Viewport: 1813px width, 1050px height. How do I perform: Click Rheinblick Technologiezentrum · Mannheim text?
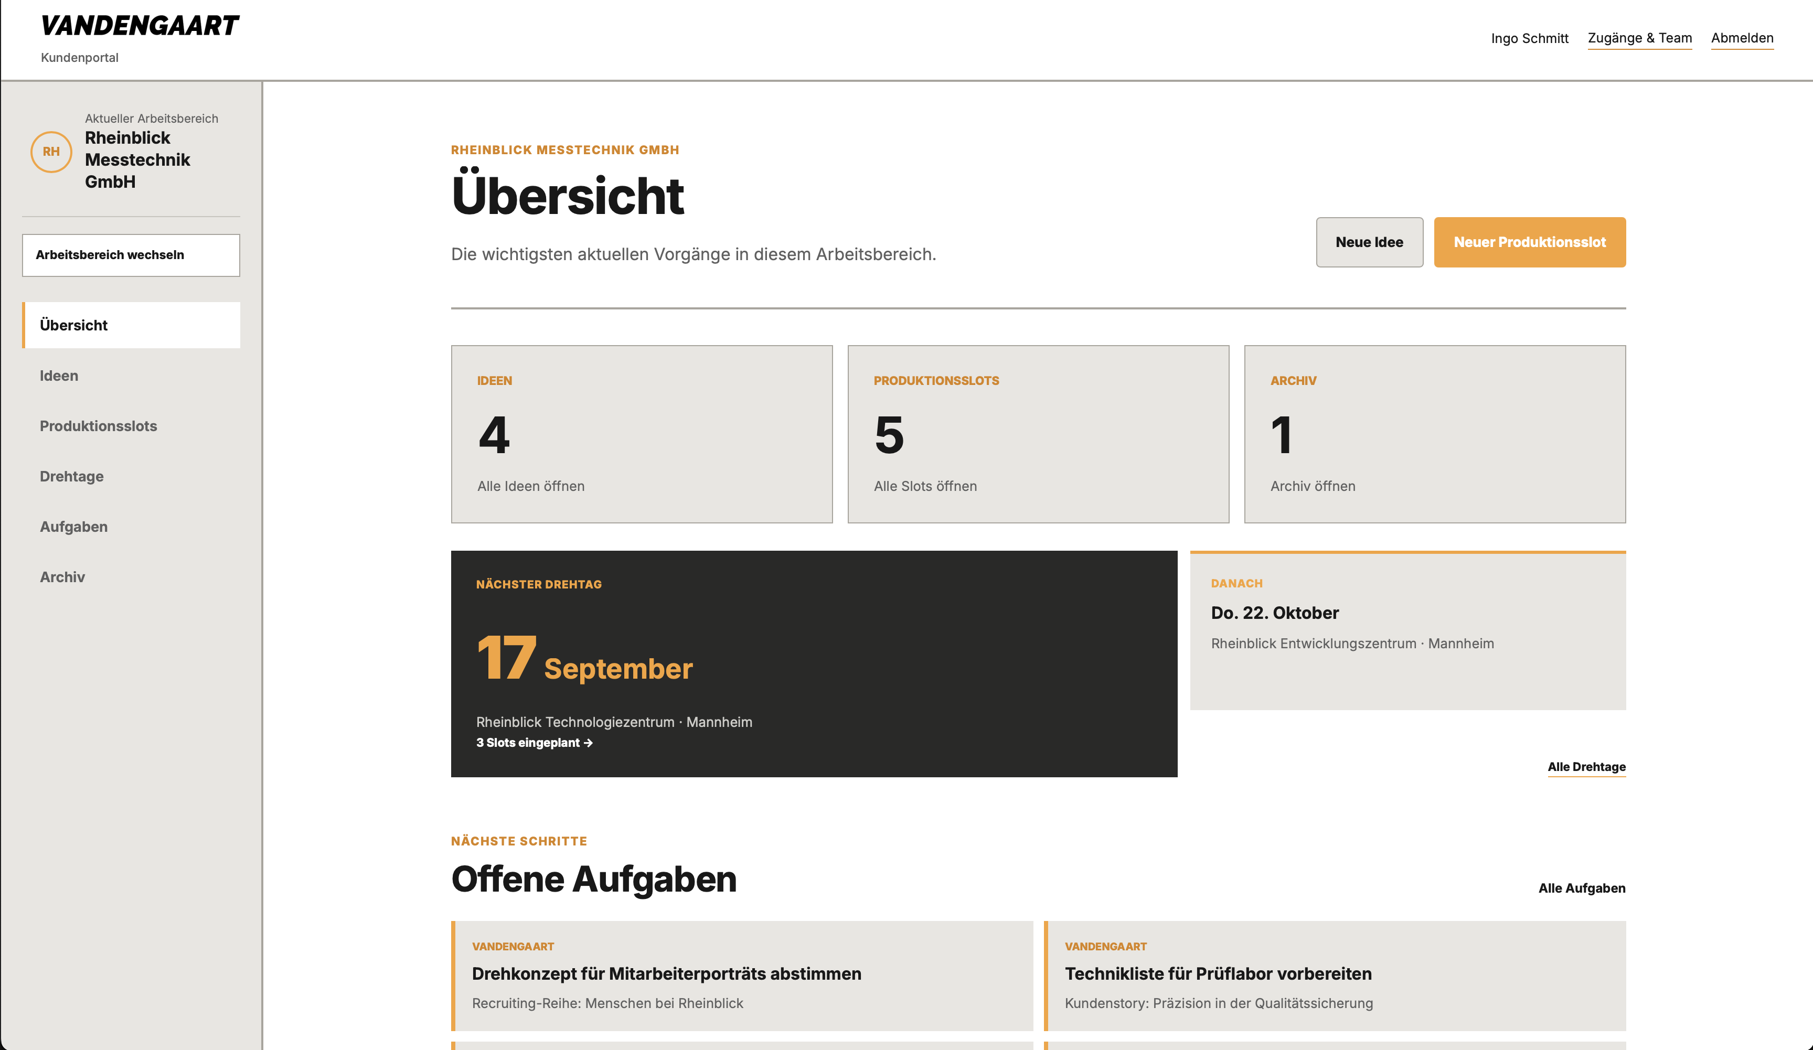(614, 722)
